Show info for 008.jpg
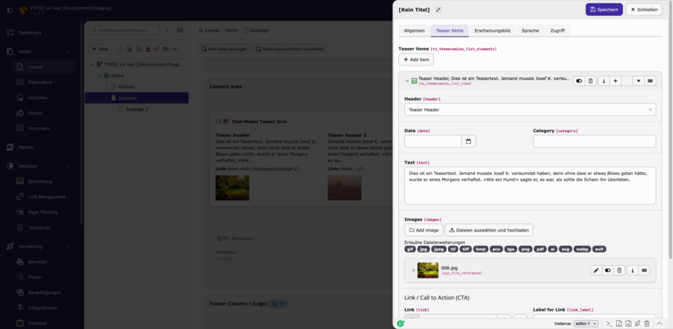 [633, 271]
